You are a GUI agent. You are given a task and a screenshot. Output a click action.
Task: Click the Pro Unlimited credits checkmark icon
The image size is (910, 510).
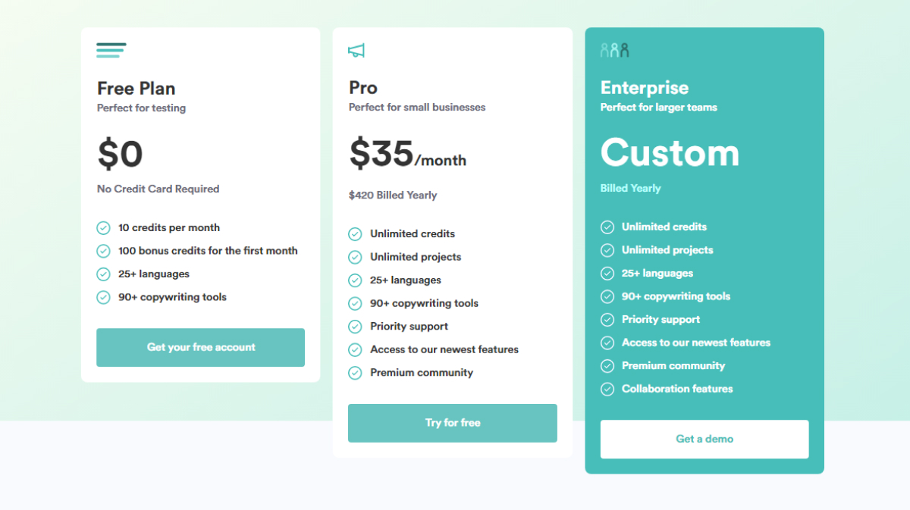[355, 234]
